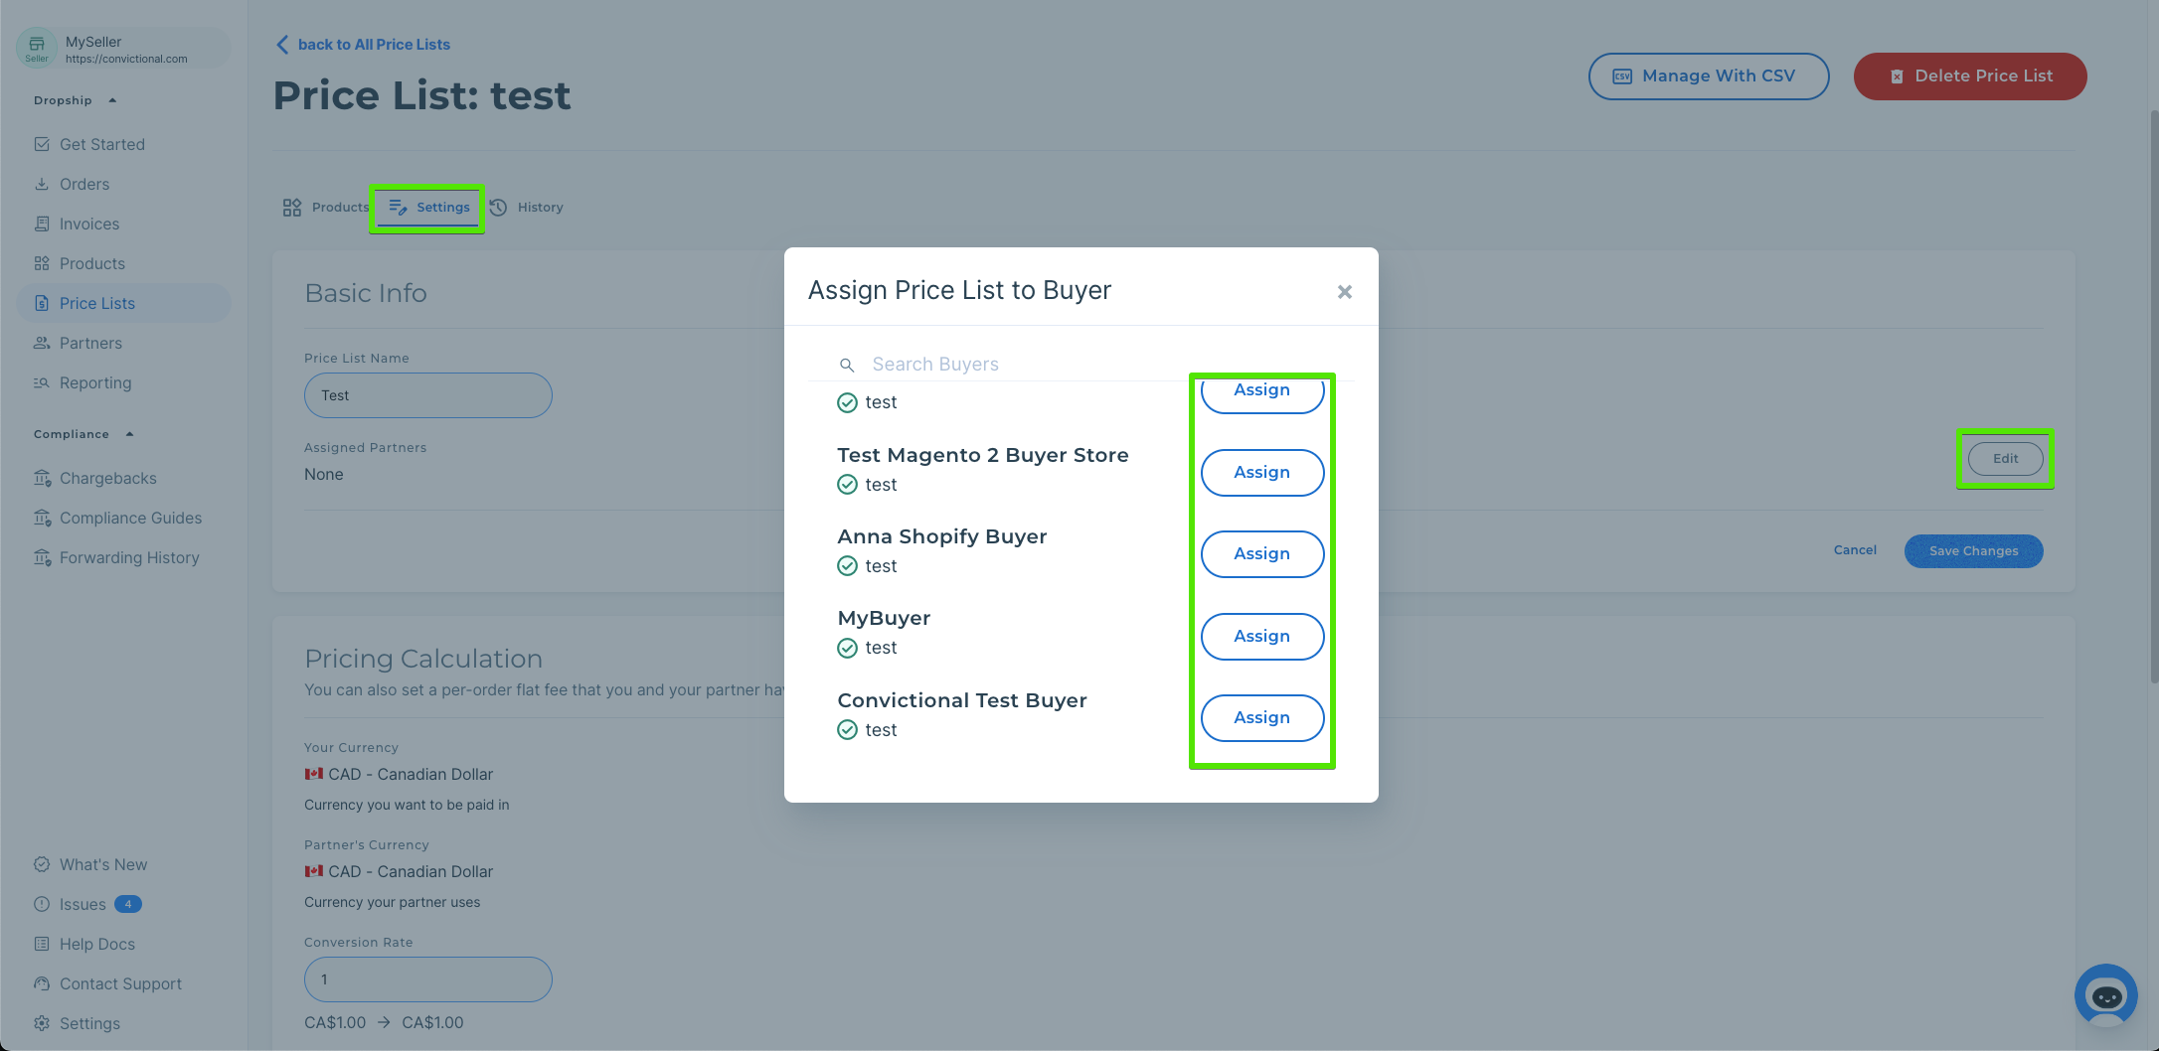Collapse the Compliance section
The image size is (2159, 1051).
129,434
